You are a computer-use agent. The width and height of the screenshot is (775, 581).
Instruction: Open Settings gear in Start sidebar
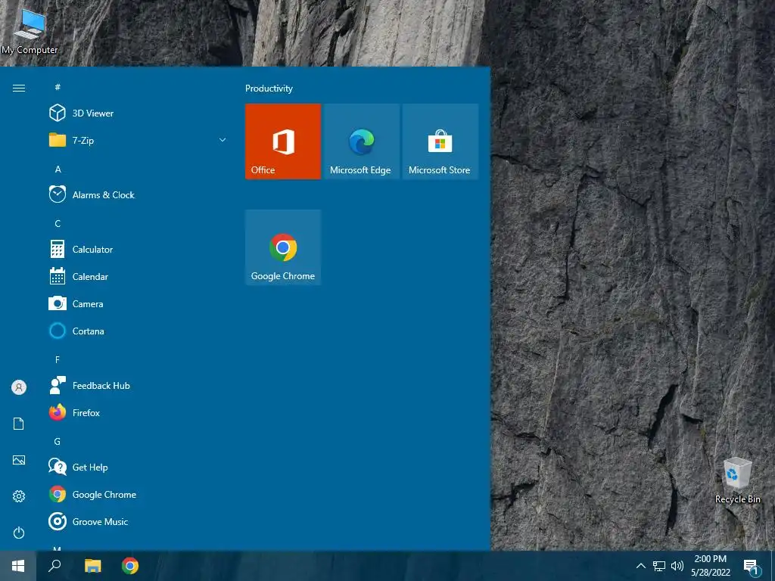click(19, 496)
